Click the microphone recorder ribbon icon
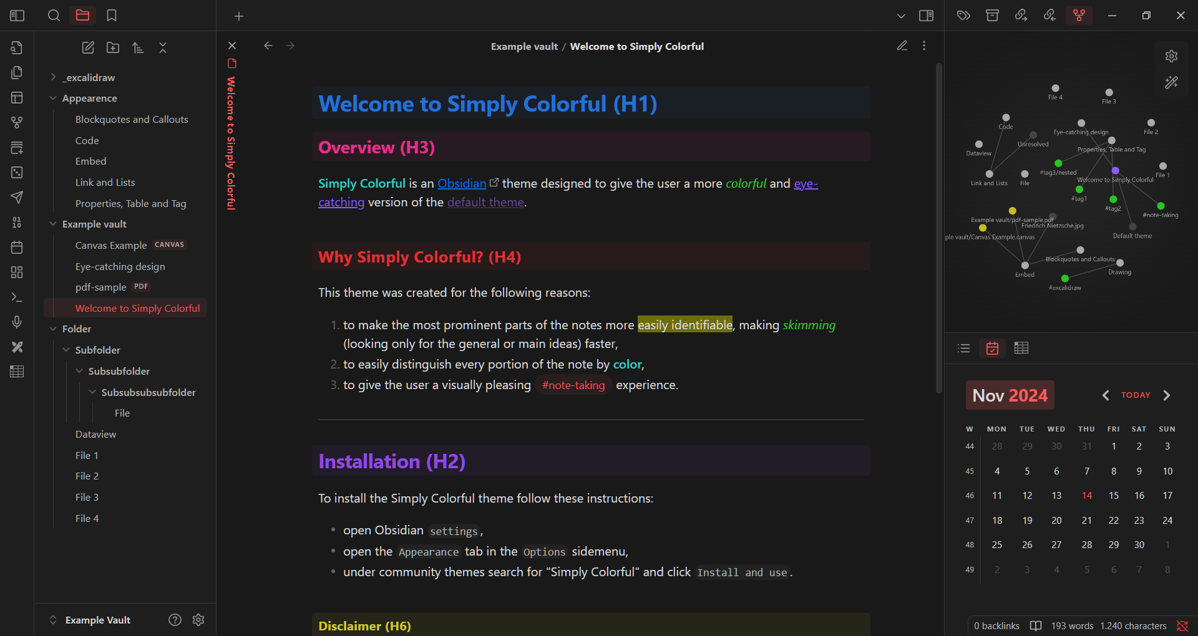 click(x=17, y=322)
